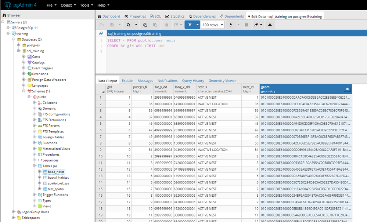This screenshot has width=367, height=222.
Task: Click the Clear eraser icon in toolbar
Action: click(256, 25)
